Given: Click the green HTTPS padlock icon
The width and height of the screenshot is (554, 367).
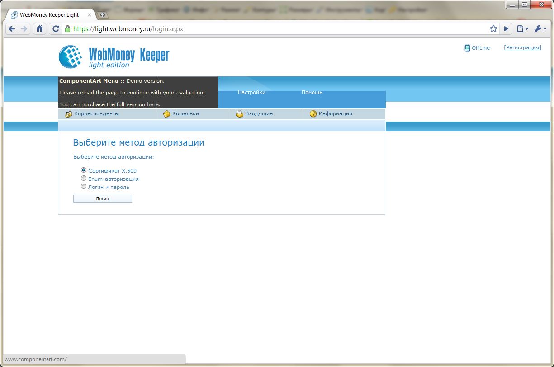Looking at the screenshot, I should pyautogui.click(x=68, y=29).
